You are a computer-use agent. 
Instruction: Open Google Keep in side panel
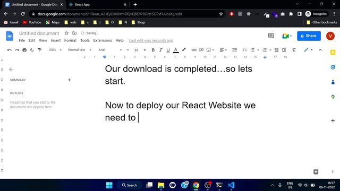pos(333,53)
